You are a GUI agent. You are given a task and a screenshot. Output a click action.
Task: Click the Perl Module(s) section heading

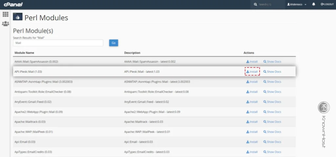33,31
